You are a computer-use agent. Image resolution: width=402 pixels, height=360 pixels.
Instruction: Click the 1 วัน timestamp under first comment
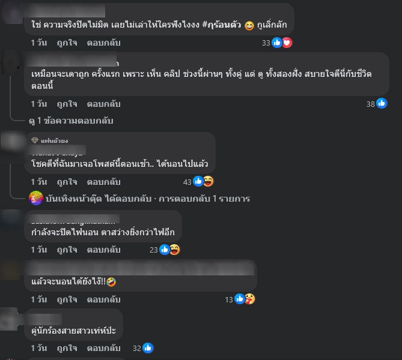pos(39,43)
